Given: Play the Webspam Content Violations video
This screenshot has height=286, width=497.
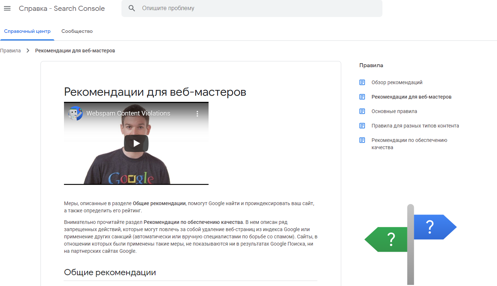Looking at the screenshot, I should pyautogui.click(x=136, y=143).
